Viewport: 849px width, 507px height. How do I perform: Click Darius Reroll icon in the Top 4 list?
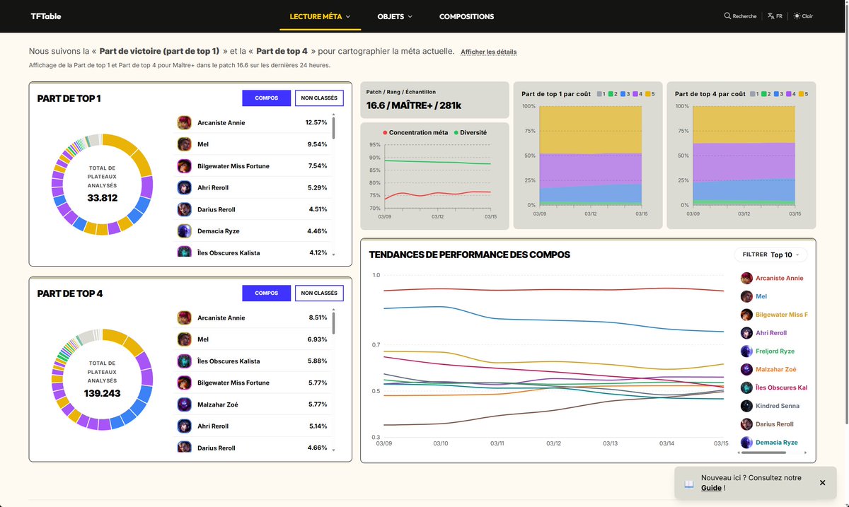[185, 446]
